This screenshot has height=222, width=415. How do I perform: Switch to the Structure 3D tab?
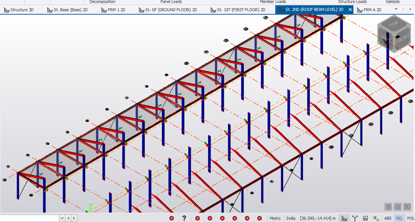coord(19,10)
